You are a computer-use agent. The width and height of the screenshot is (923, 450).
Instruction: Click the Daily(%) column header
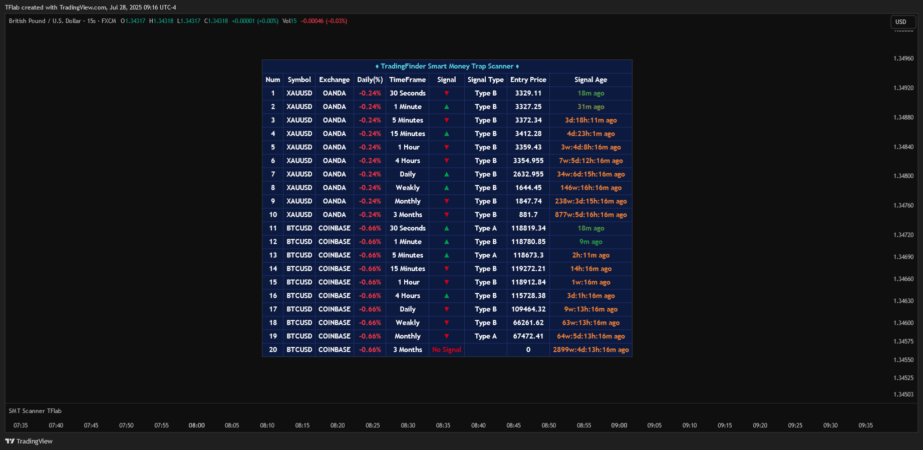370,79
